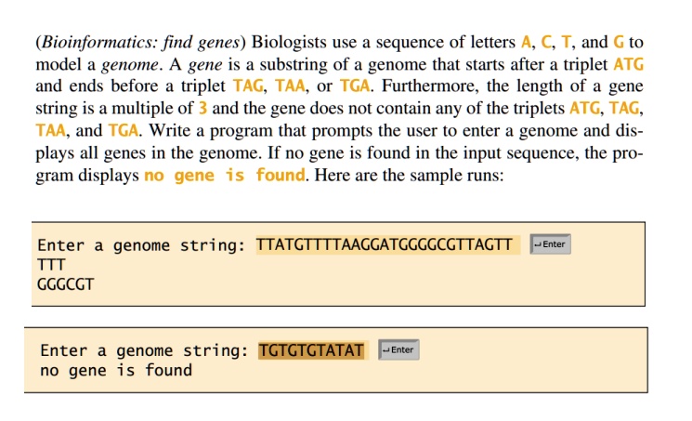
Task: Click the orange letter A in first line
Action: (x=526, y=43)
